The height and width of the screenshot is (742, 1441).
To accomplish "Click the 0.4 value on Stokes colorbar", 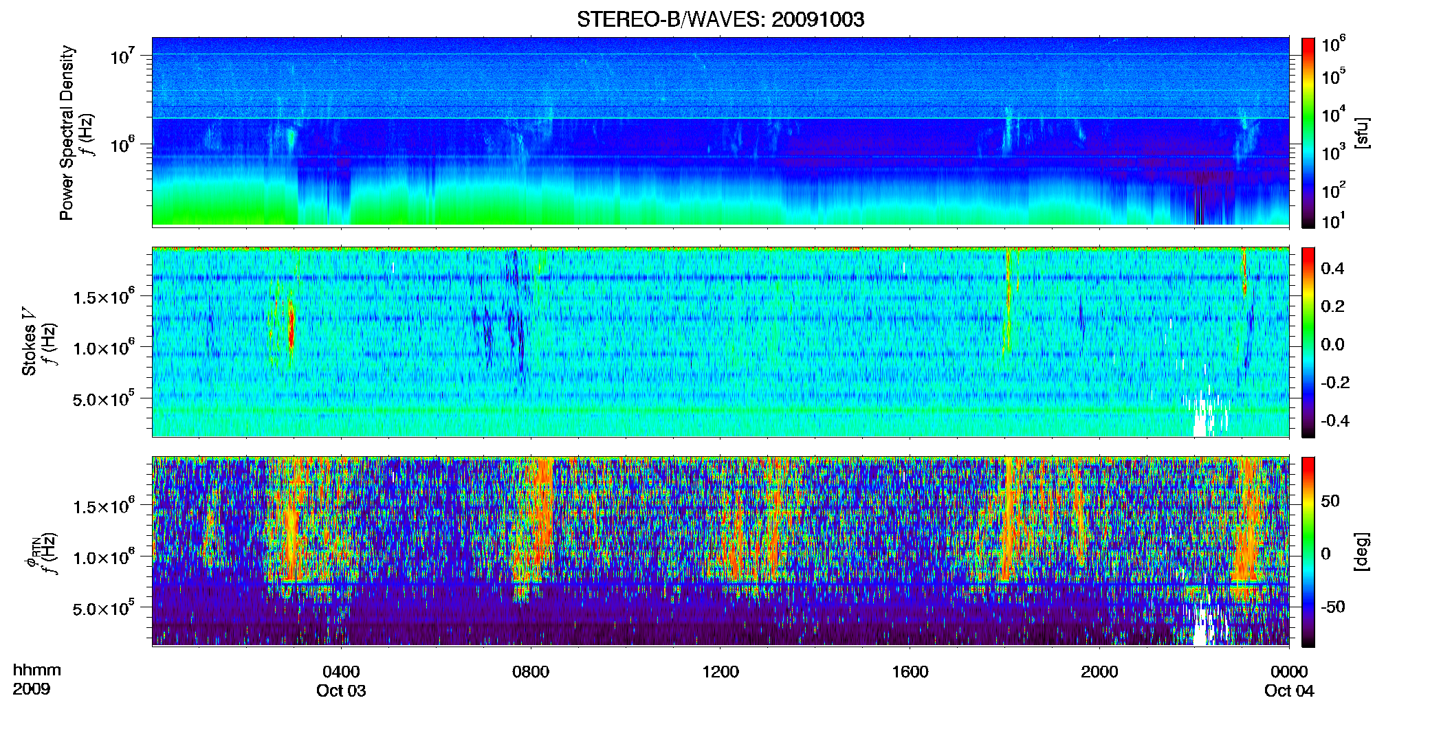I will 1333,269.
